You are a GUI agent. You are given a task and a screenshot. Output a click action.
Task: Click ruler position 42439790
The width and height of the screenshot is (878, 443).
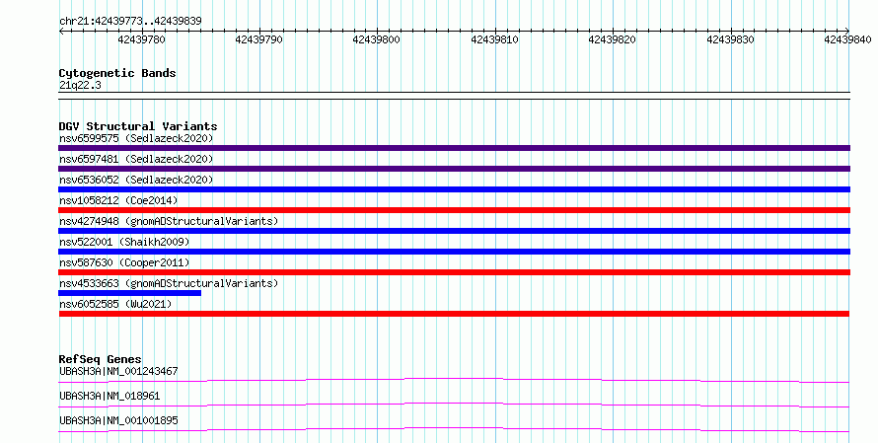tap(259, 39)
